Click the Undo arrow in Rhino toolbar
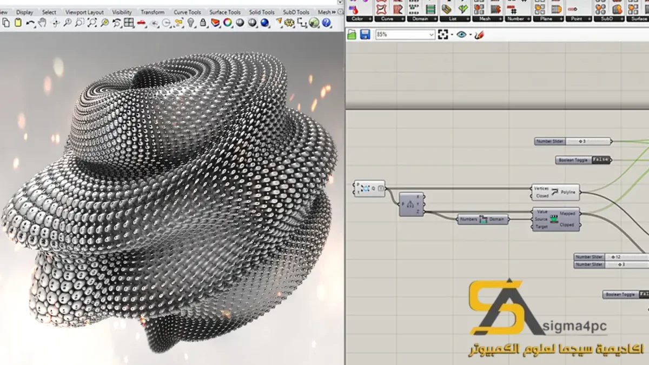 coord(30,23)
